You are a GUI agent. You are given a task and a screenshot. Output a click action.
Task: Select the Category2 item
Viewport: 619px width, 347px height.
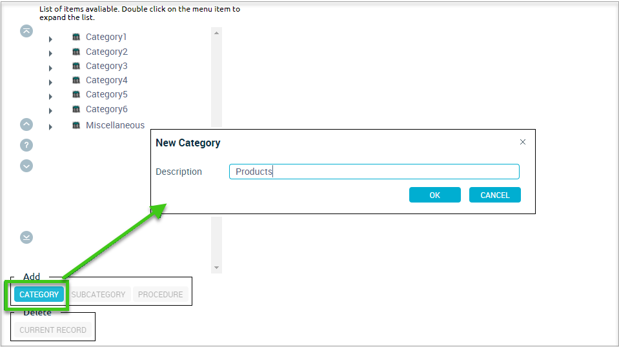point(107,52)
